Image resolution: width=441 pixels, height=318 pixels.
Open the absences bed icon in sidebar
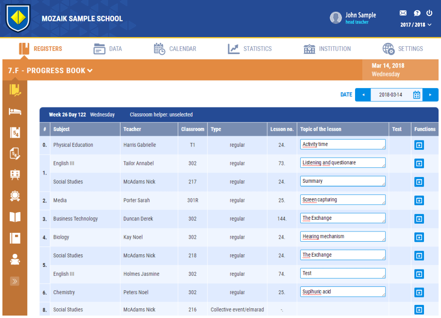click(x=15, y=111)
